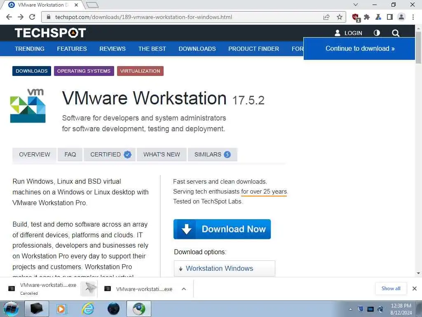Click the taskbar clock showing 12:38 PM

(x=401, y=309)
